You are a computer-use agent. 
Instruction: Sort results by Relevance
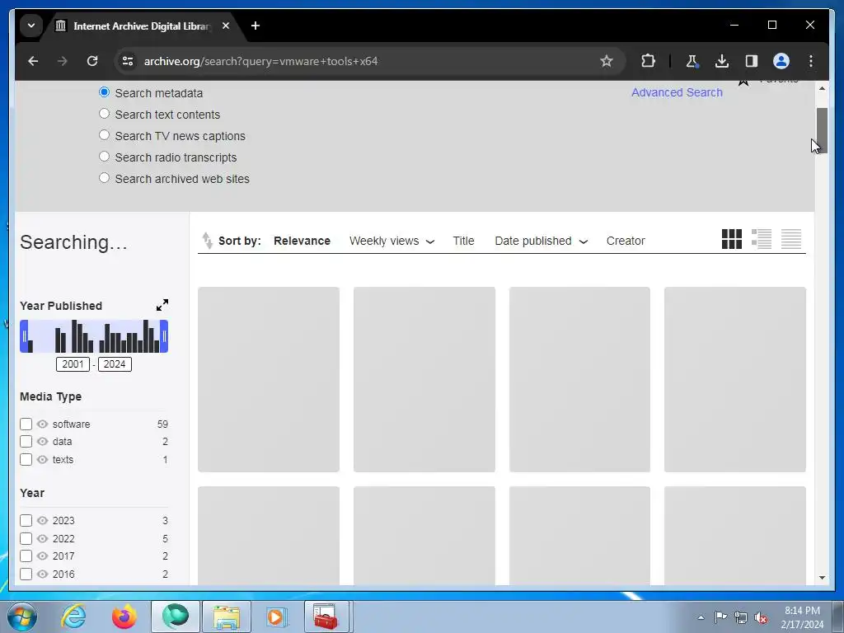(302, 241)
